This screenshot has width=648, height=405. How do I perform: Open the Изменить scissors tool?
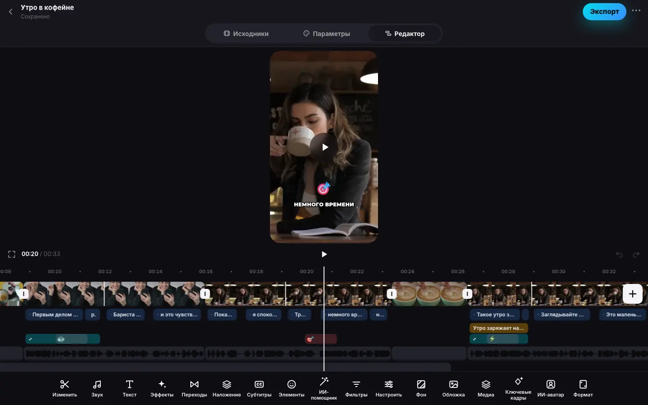(64, 388)
